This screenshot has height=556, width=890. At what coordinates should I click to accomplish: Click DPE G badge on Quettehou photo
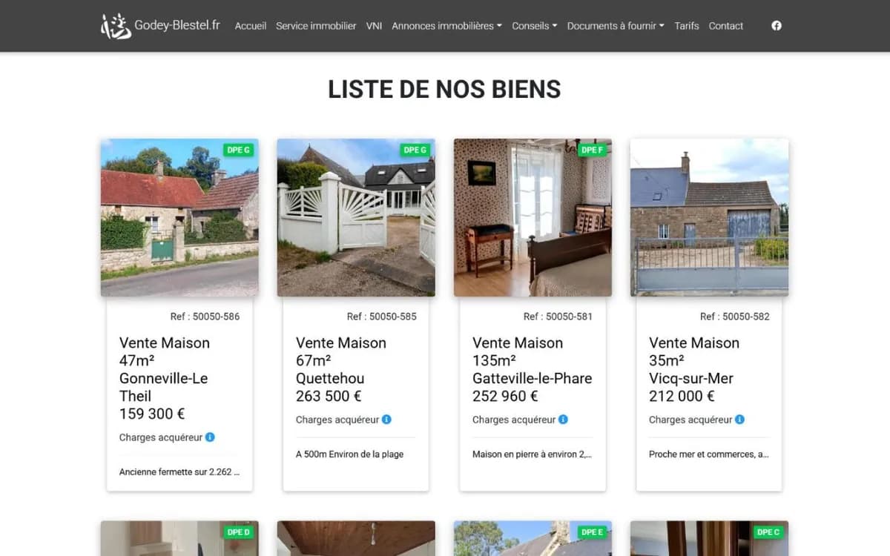(x=415, y=150)
